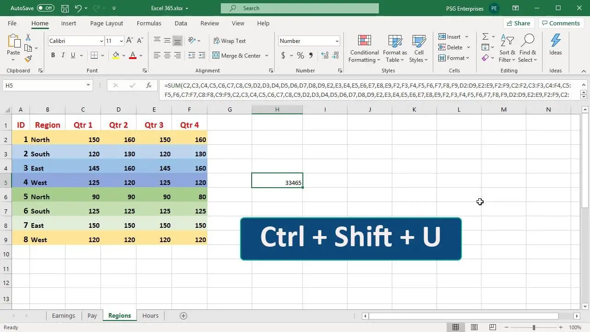Click zoom out minus button
Image resolution: width=590 pixels, height=332 pixels.
tap(506, 327)
